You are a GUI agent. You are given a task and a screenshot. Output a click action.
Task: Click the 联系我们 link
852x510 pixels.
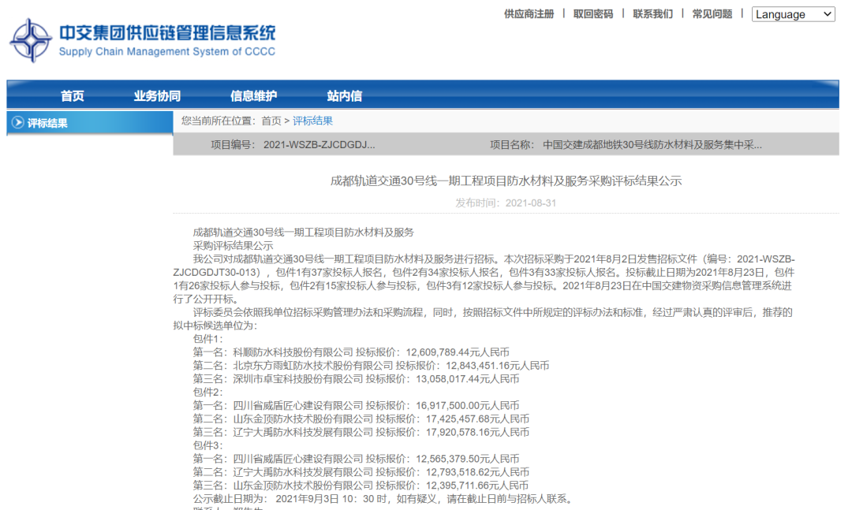pos(652,14)
